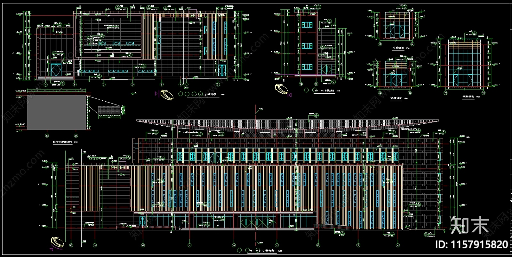Select the cyan double door above axis A
This screenshot has width=512, height=257.
[x=56, y=70]
